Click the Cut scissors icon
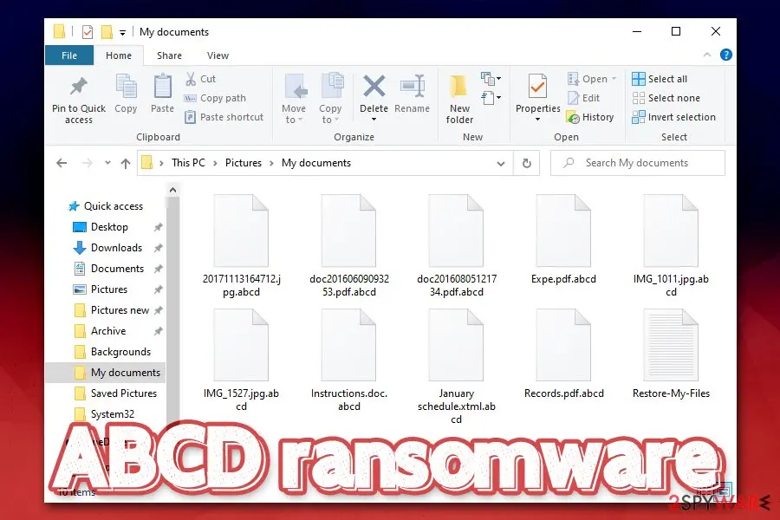The height and width of the screenshot is (520, 780). (x=191, y=79)
